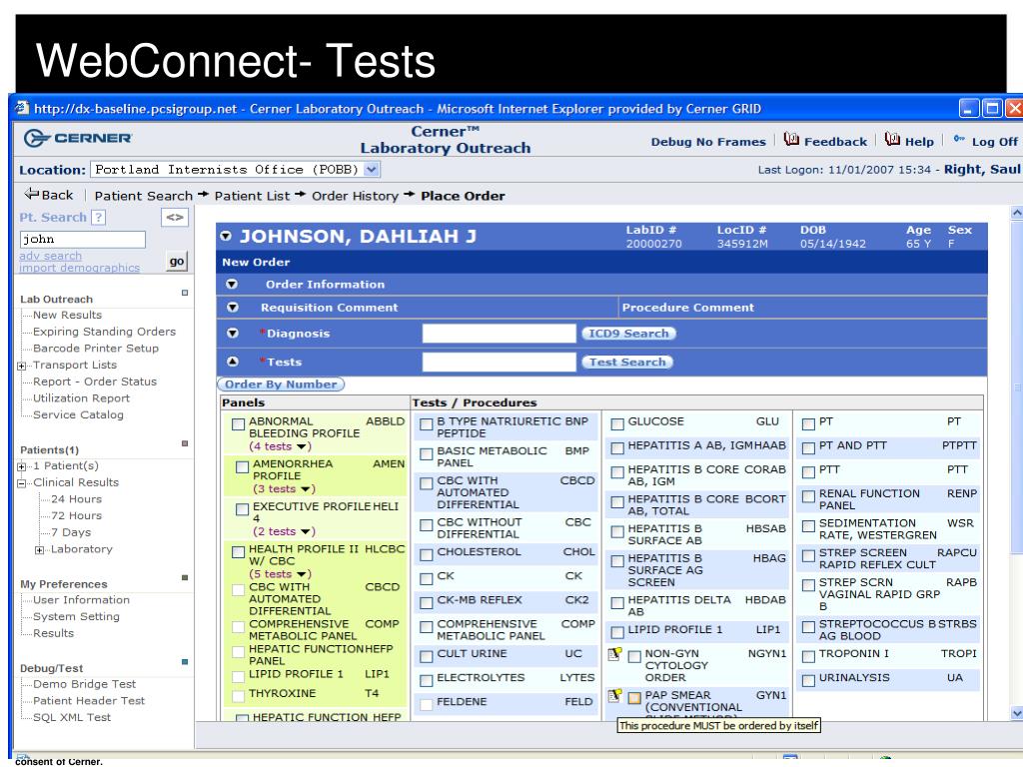Click the Order By Number button
The height and width of the screenshot is (767, 1023).
[x=281, y=384]
